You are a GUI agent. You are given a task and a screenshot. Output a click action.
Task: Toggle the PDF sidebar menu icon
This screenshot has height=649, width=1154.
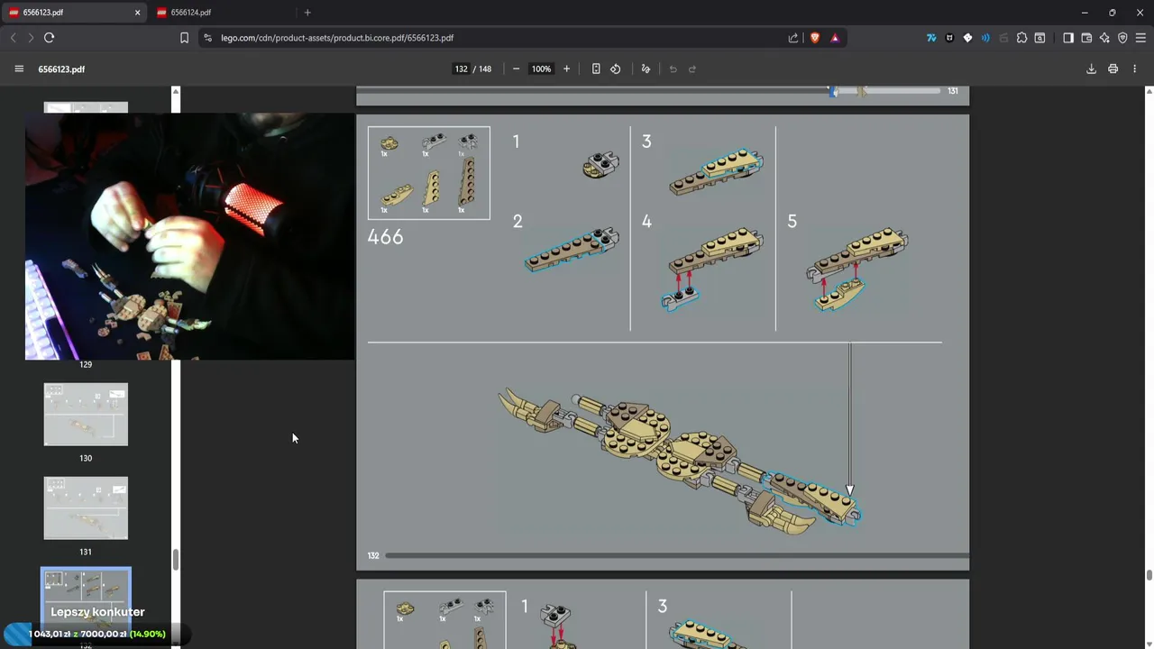point(19,69)
